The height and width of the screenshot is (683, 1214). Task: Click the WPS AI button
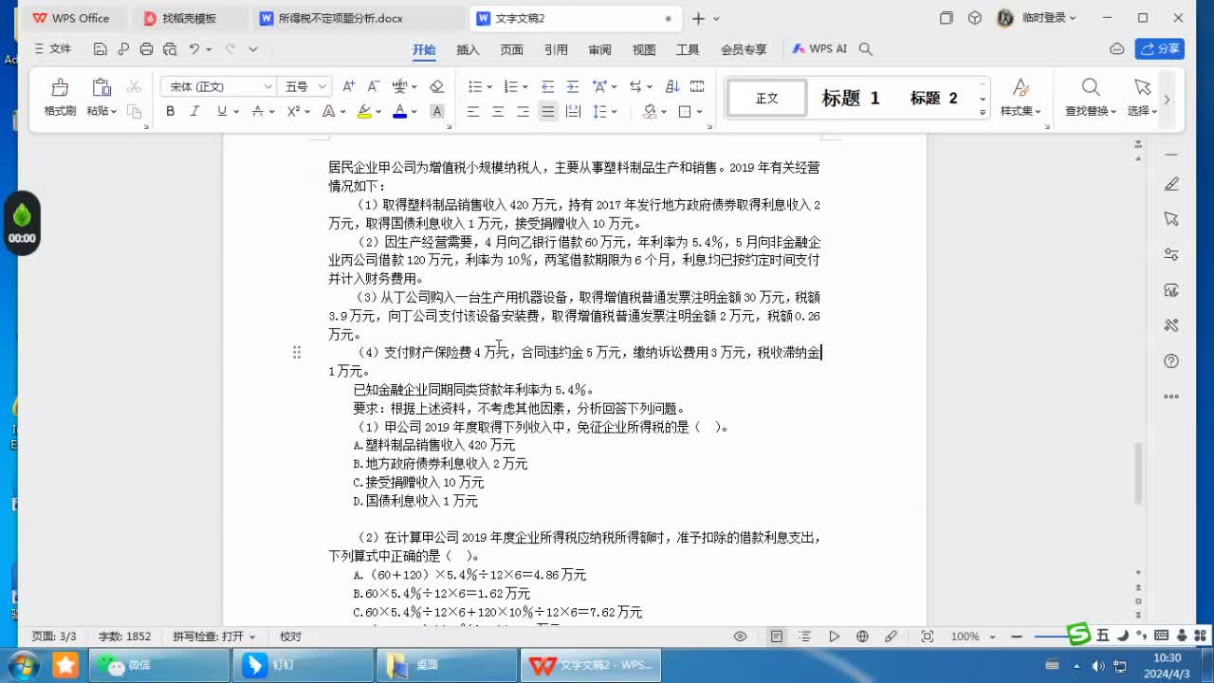pos(819,49)
